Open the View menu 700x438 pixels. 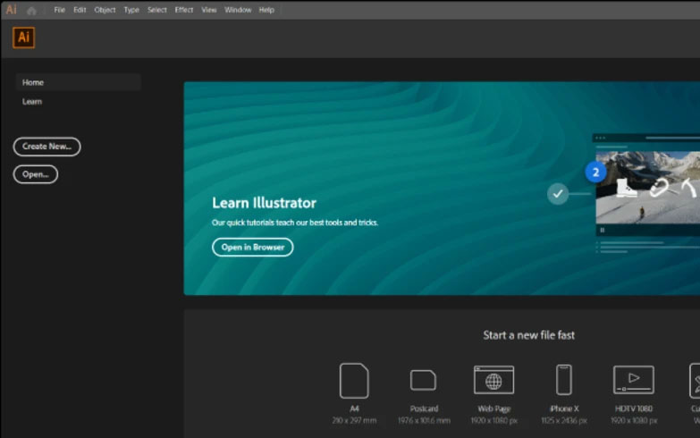point(208,10)
